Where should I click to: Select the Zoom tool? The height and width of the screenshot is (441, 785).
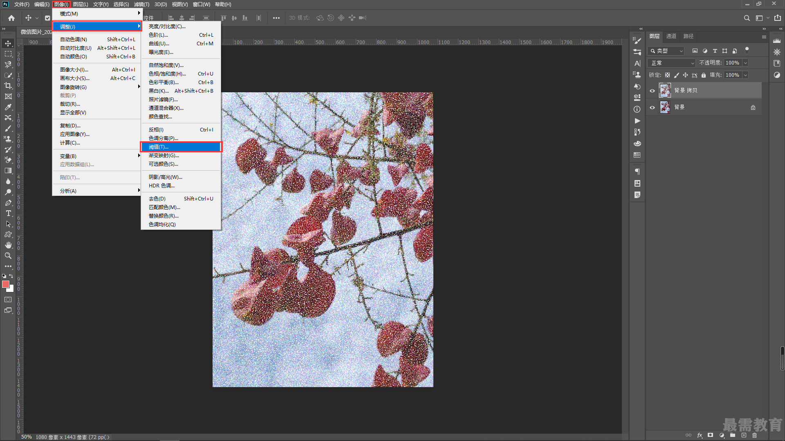8,256
